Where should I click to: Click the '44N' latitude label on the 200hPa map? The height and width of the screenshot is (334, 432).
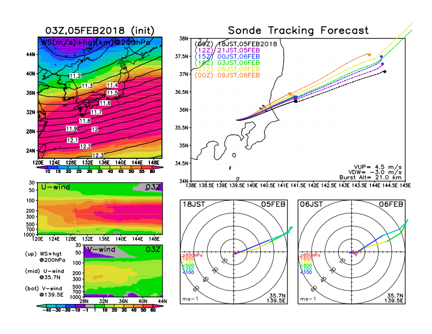[x=31, y=55]
